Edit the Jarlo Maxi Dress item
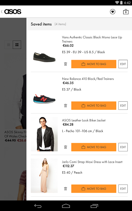132x211 pixels. click(123, 188)
